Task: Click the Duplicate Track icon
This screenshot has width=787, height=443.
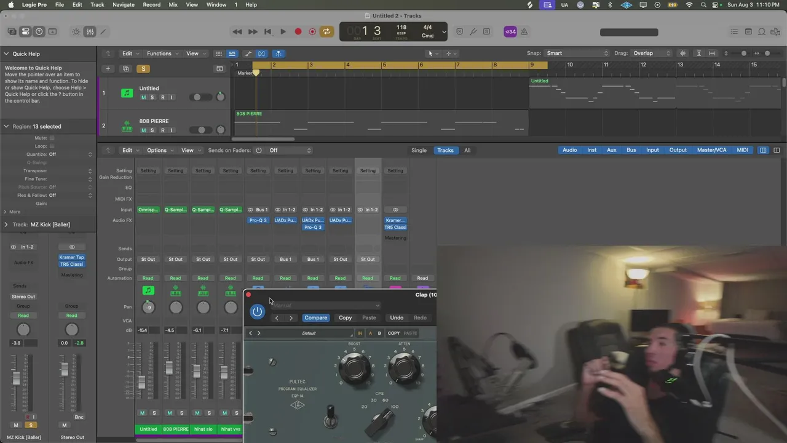Action: coord(125,68)
